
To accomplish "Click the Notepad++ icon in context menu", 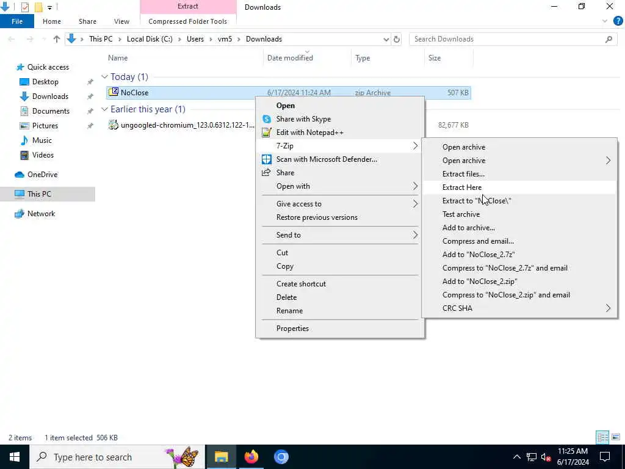I will [266, 133].
